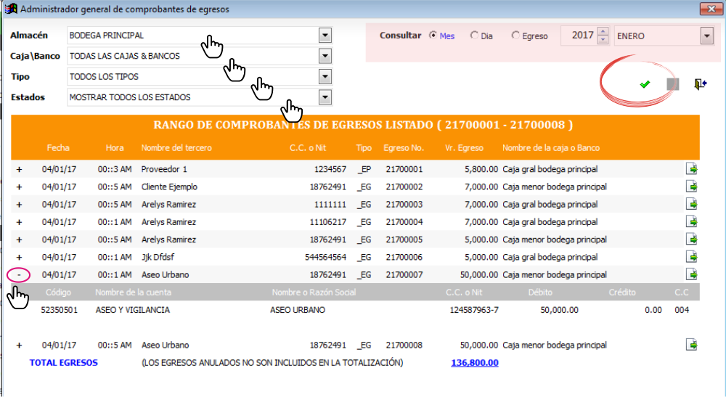Open the Estados dropdown arrow
Screen dimensions: 726x397
pyautogui.click(x=325, y=97)
